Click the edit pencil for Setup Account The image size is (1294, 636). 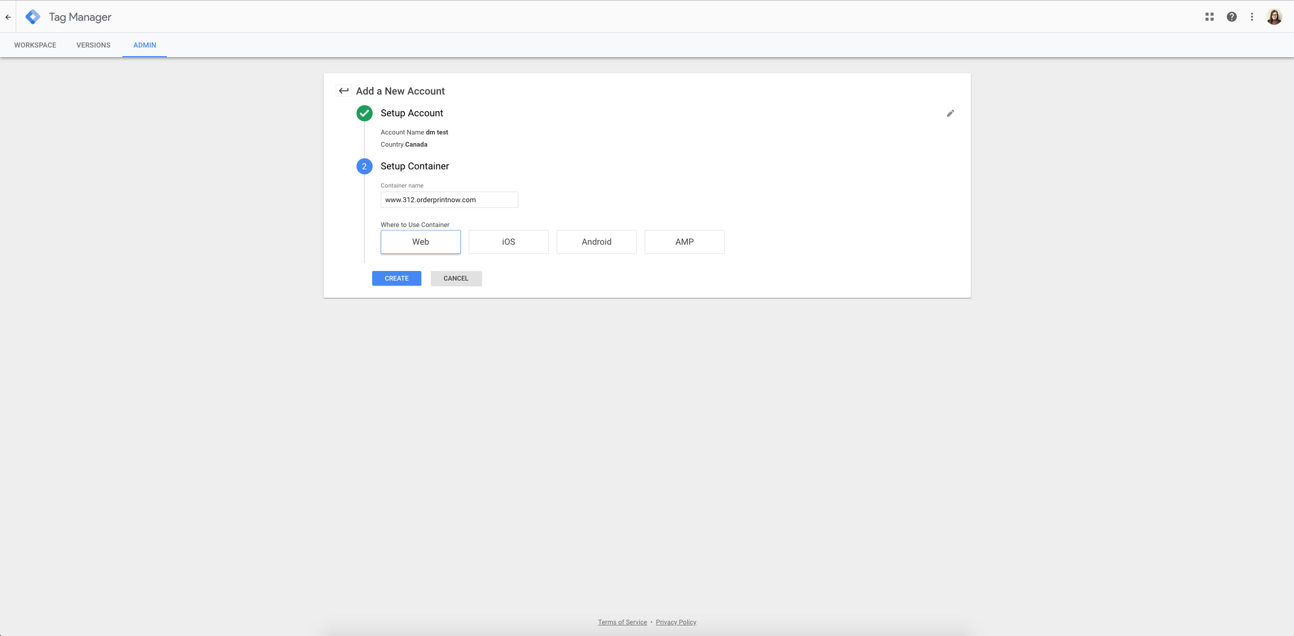[950, 113]
